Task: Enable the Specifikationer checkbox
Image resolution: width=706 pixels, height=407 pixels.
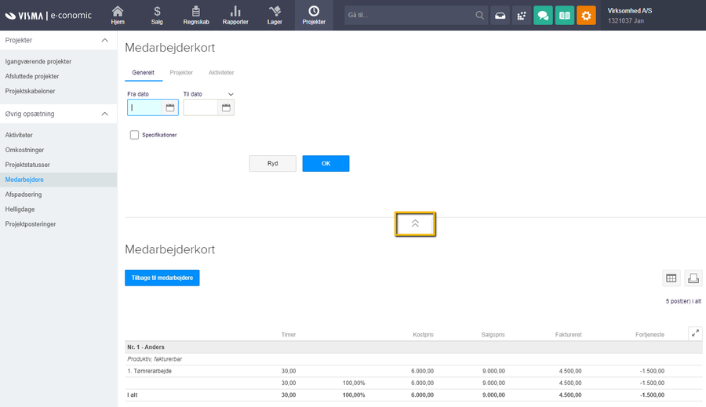Action: coord(135,135)
